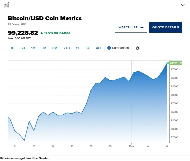
Task: Click the green 99373.120 price label
Action: tap(176, 63)
